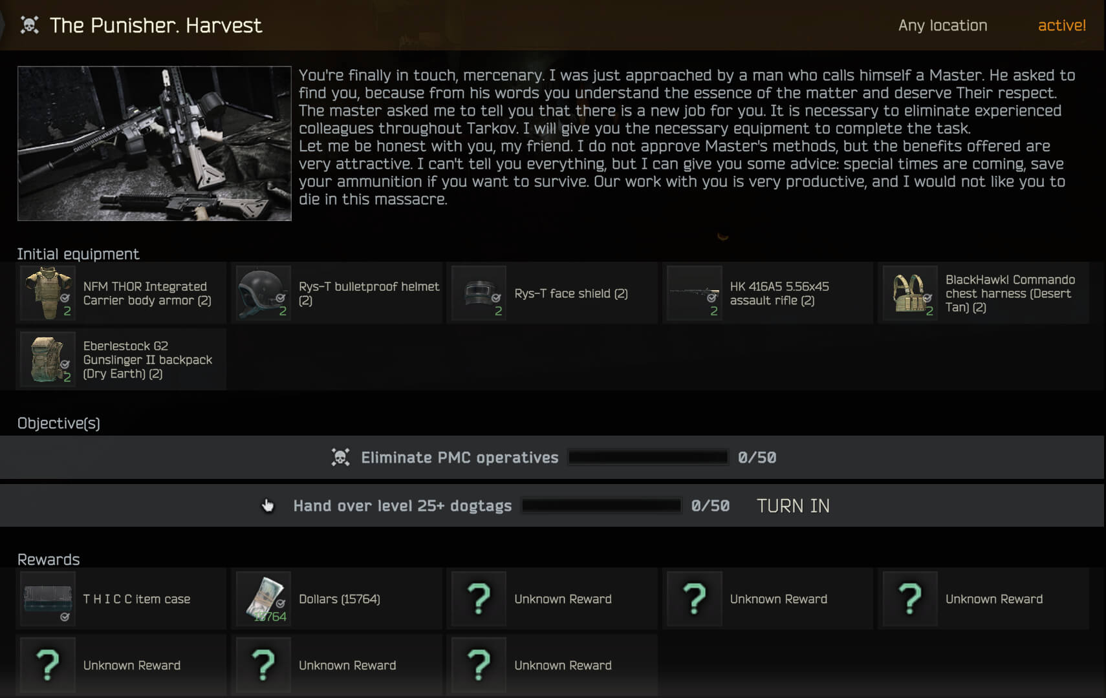Inspect the BlackHawk! Commando chest harness icon
This screenshot has height=698, width=1106.
910,293
